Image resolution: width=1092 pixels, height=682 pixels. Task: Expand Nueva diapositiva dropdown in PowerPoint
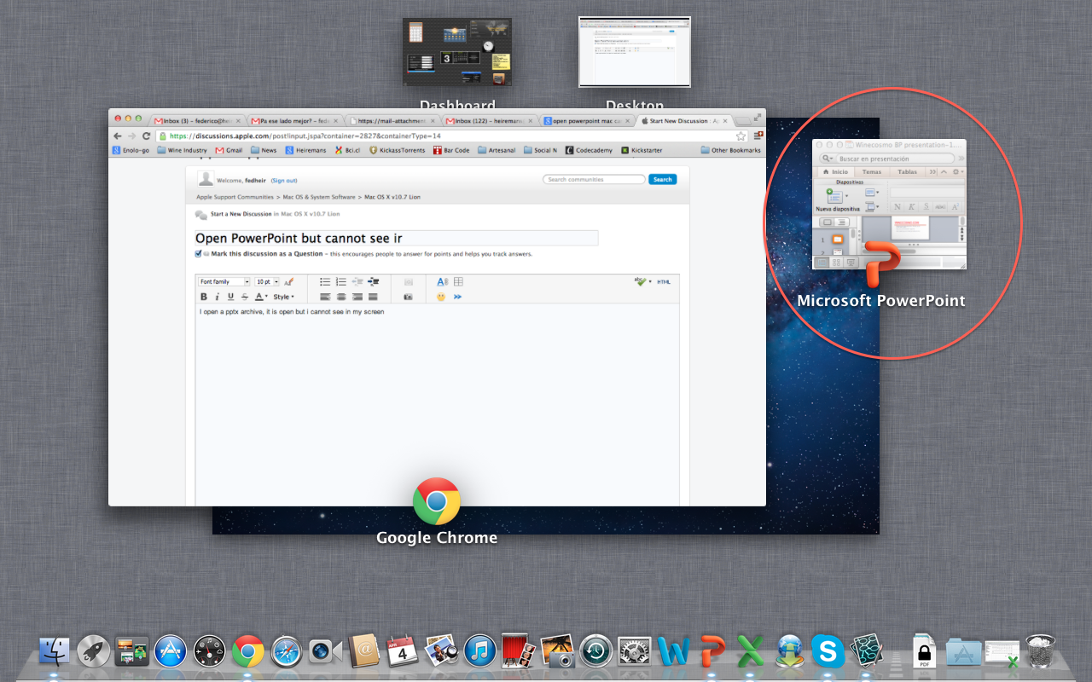846,196
